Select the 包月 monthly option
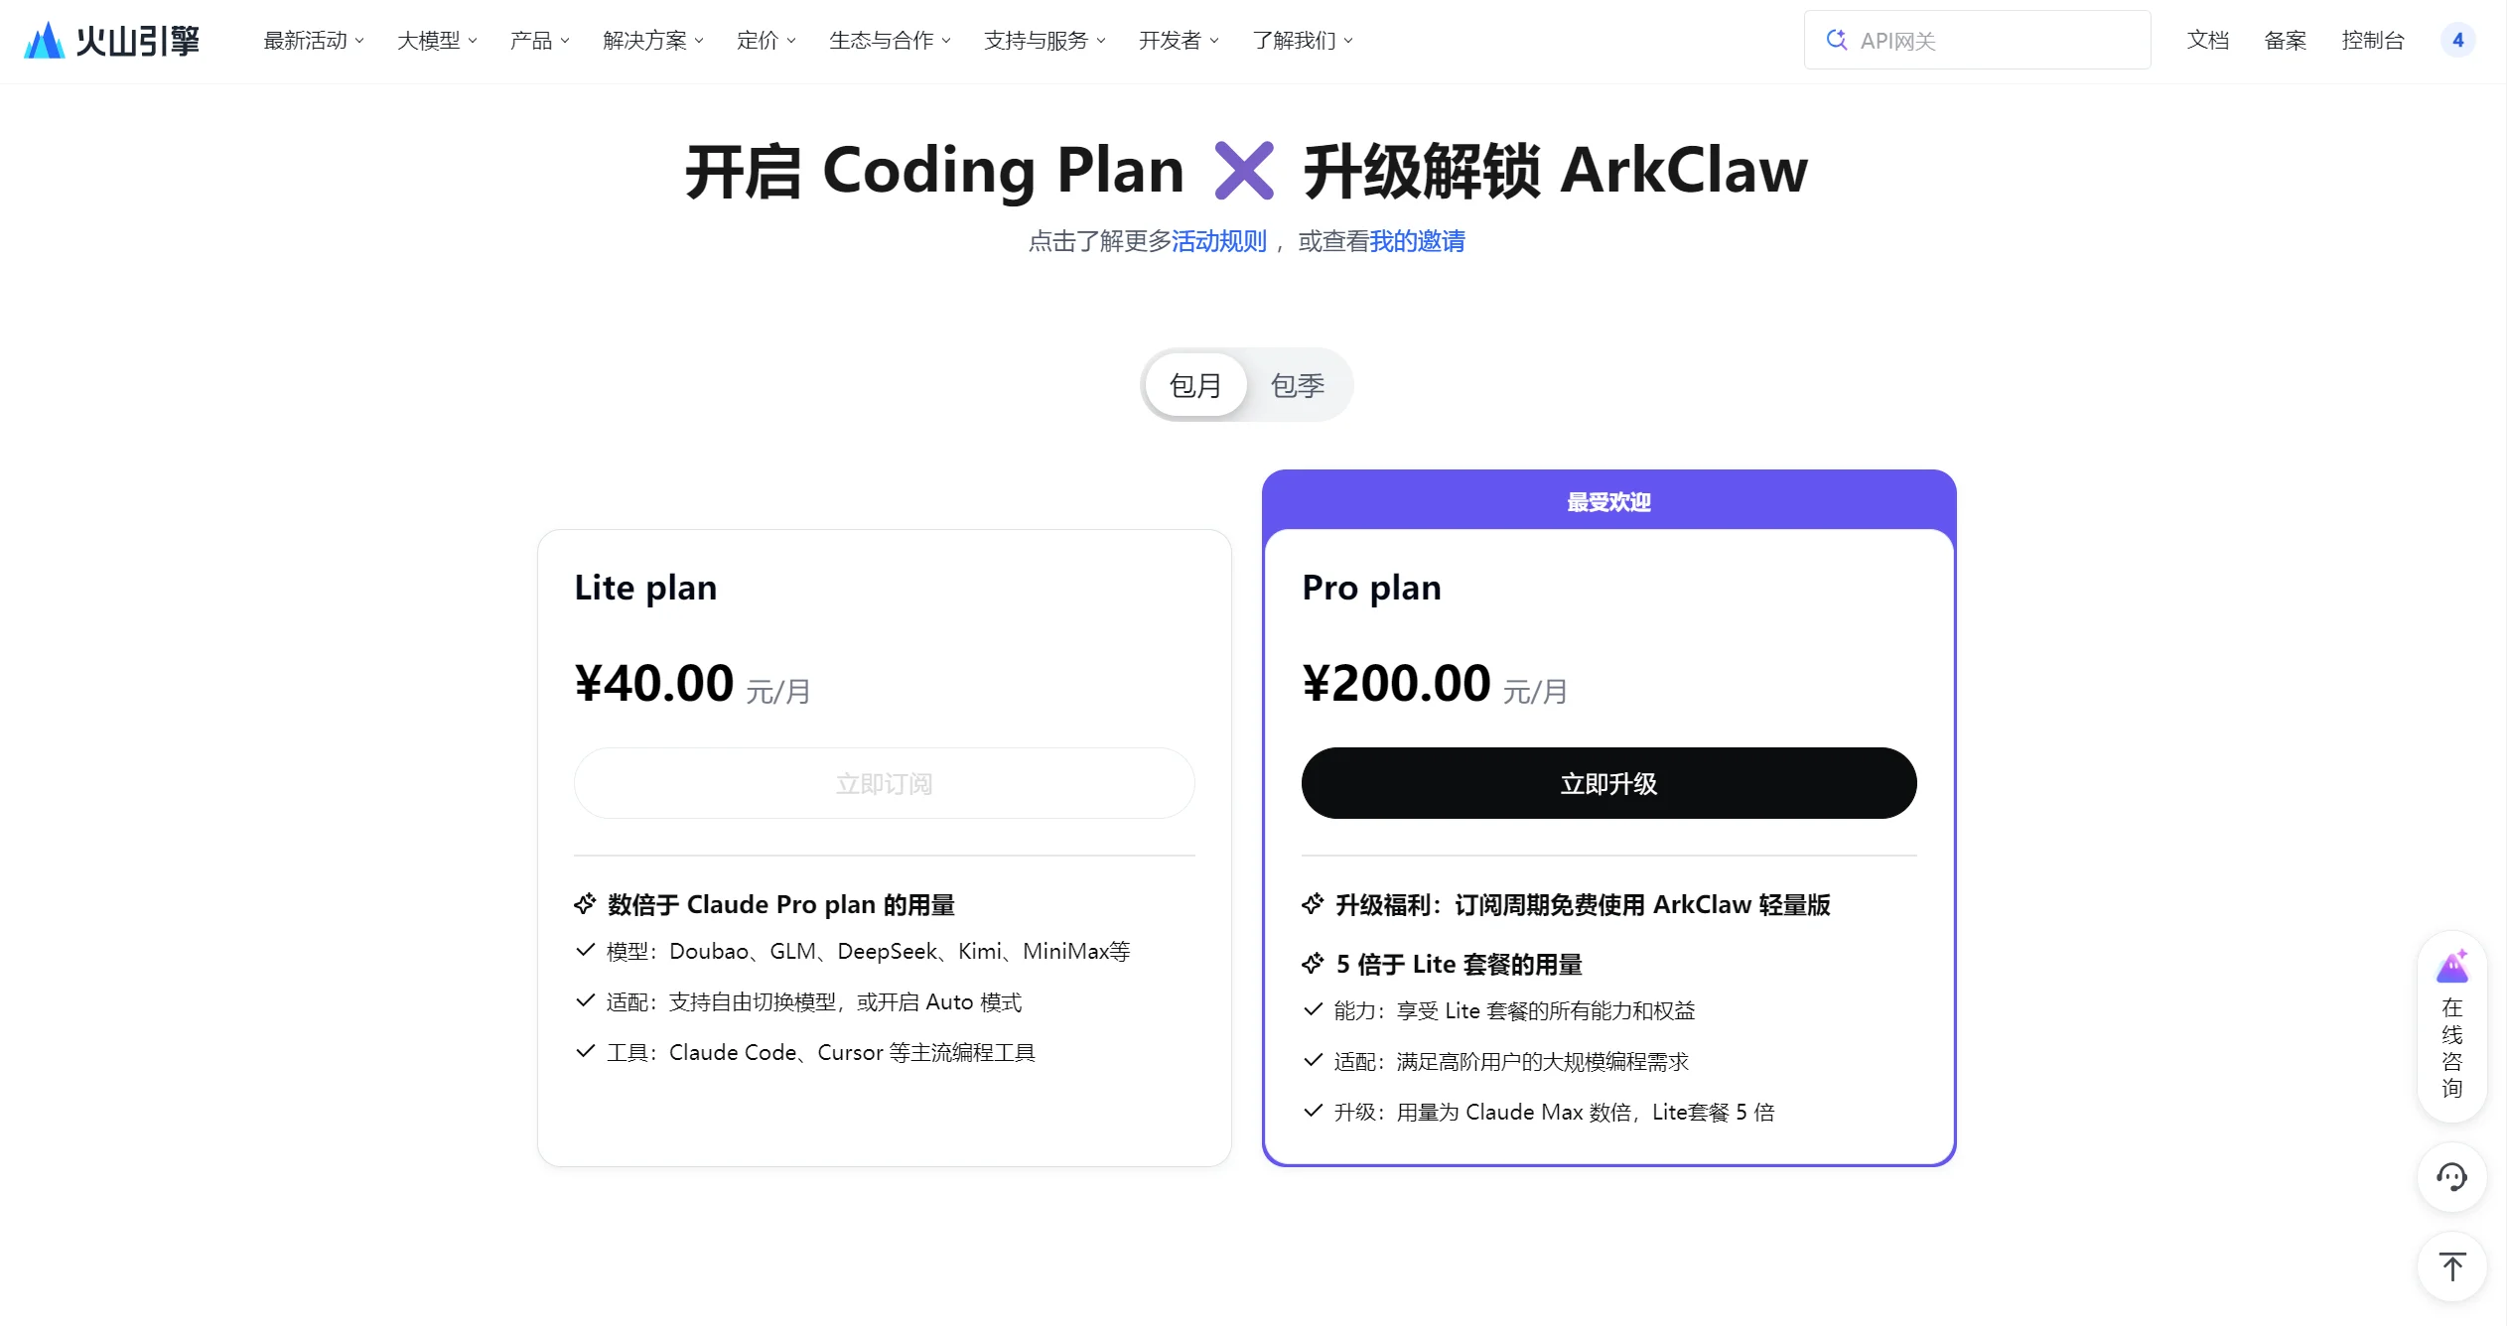 (1196, 385)
